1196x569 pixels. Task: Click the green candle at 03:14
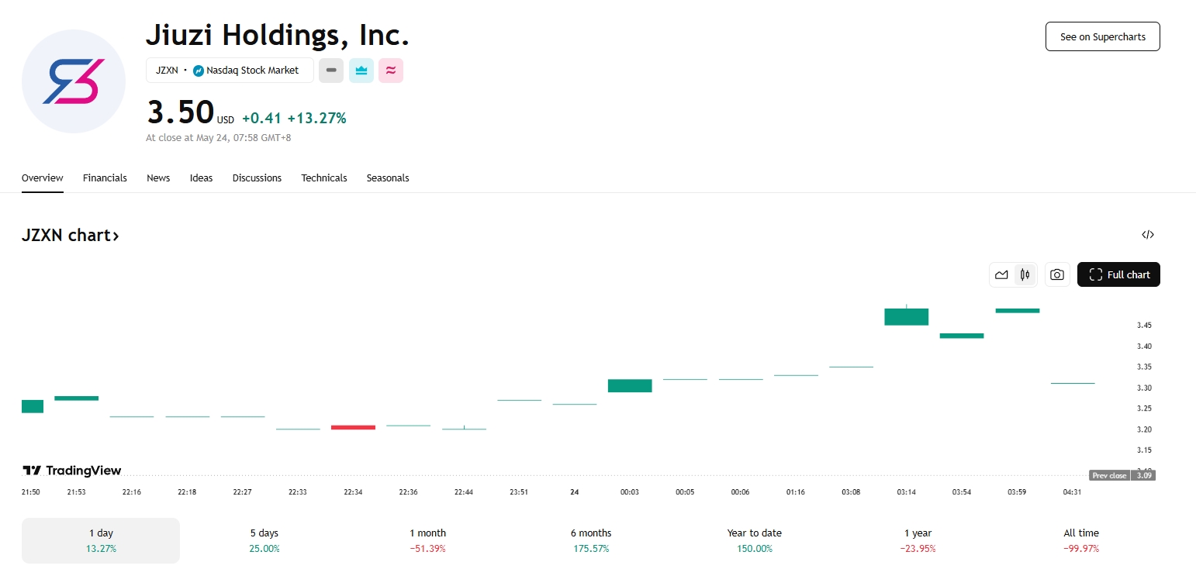click(907, 316)
